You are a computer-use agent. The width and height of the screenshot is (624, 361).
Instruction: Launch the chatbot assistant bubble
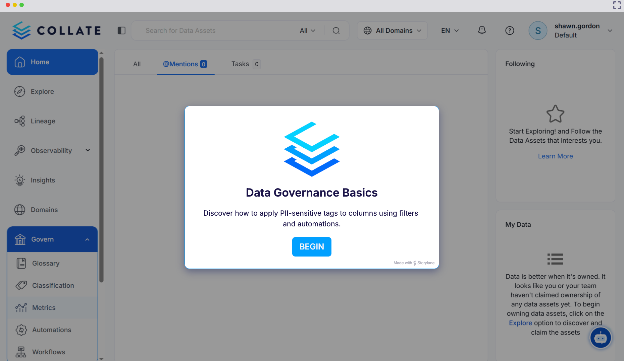point(601,338)
